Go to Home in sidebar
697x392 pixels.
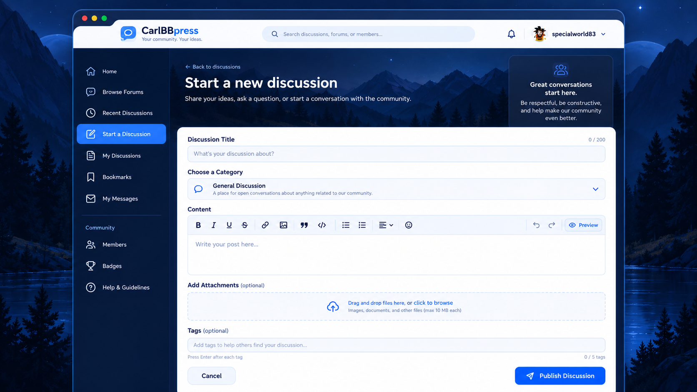(x=121, y=71)
